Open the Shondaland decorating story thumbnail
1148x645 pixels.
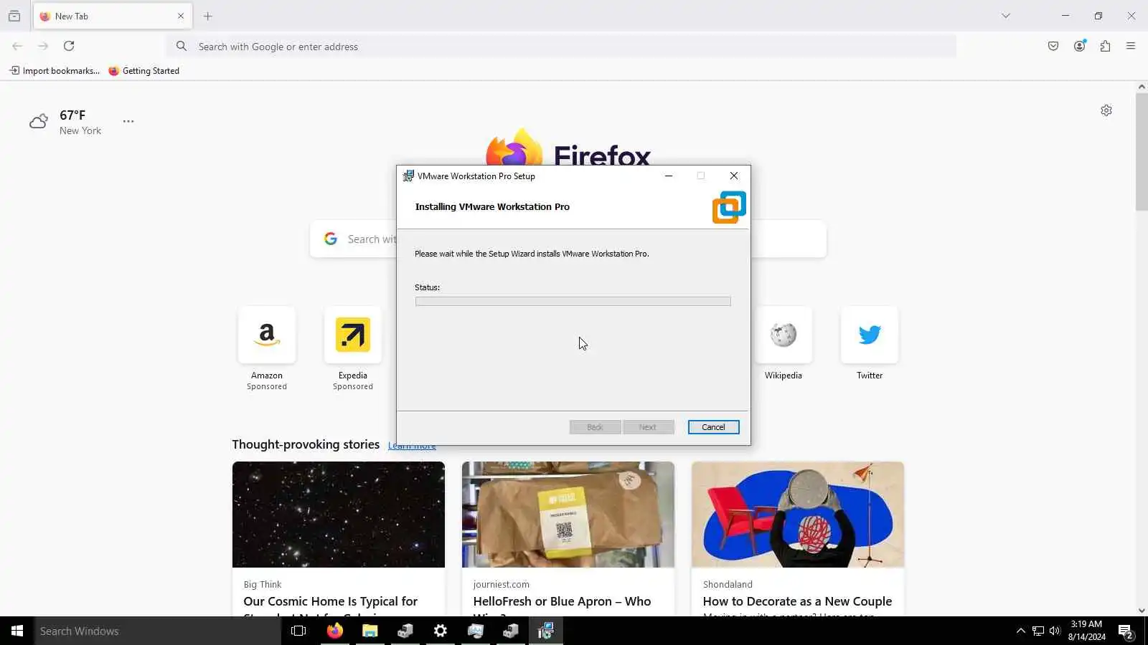tap(798, 515)
